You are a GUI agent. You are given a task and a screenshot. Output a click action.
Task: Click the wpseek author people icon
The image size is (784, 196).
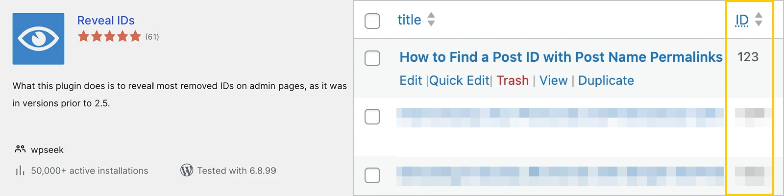click(20, 149)
